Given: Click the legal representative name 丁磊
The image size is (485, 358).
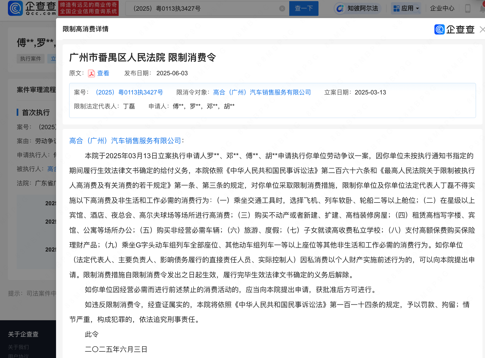Looking at the screenshot, I should point(129,106).
